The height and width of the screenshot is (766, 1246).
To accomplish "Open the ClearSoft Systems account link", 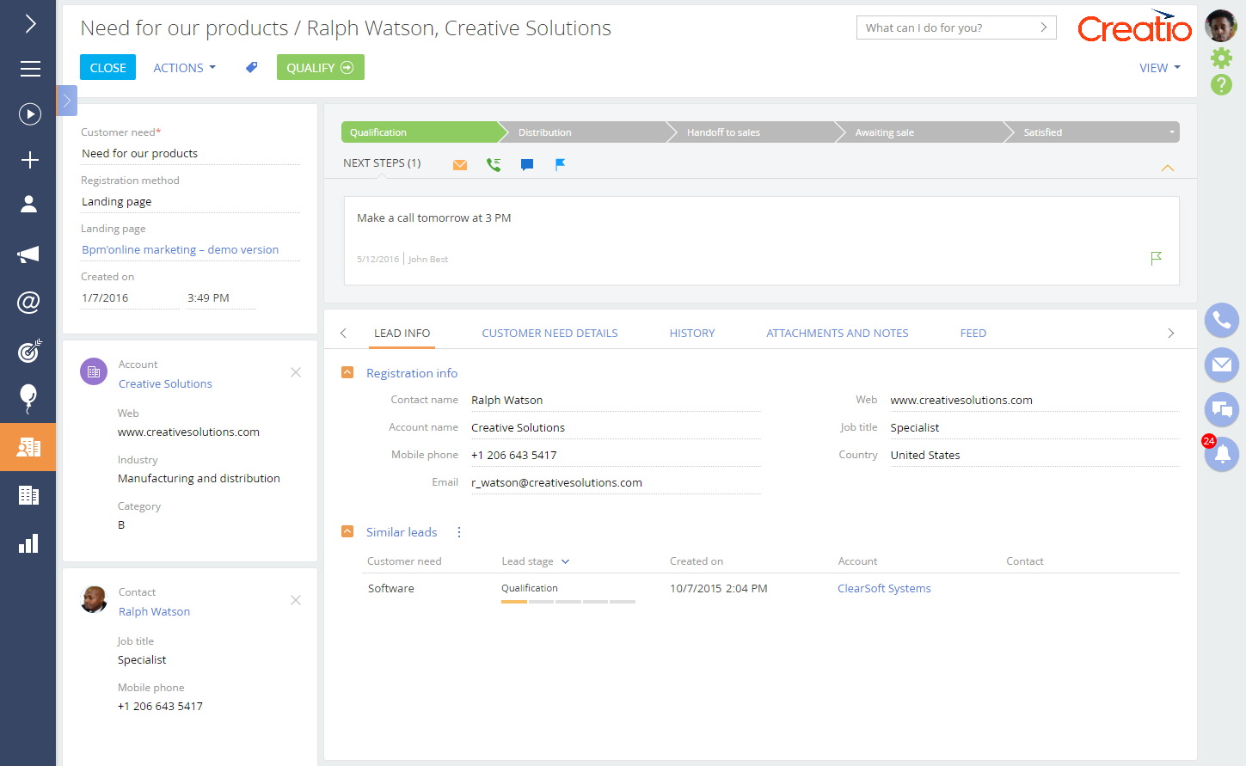I will pyautogui.click(x=884, y=588).
